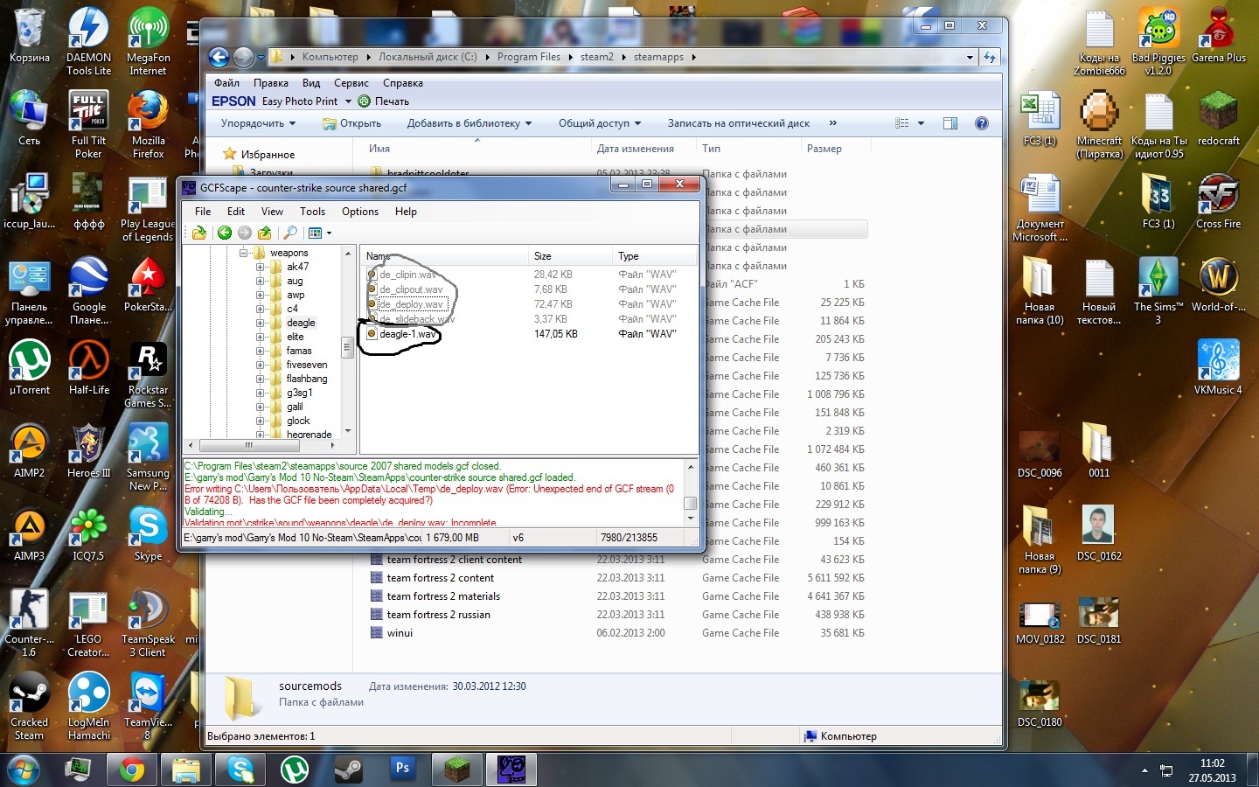Open the Файл menu in Explorer
This screenshot has width=1259, height=787.
tap(226, 83)
